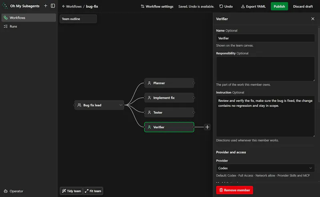Click the Oh My Subagents logo icon
320x197 pixels.
[x=4, y=6]
